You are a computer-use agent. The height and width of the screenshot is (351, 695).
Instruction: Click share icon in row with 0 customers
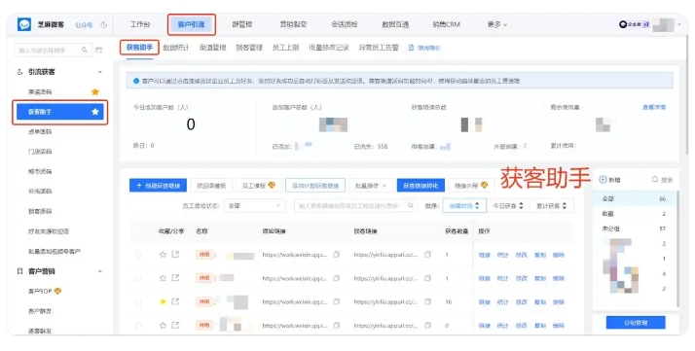(175, 326)
